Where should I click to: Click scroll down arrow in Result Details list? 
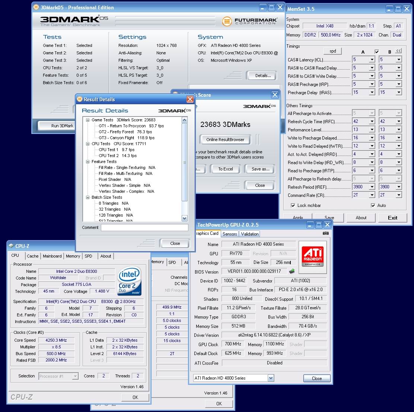[185, 218]
